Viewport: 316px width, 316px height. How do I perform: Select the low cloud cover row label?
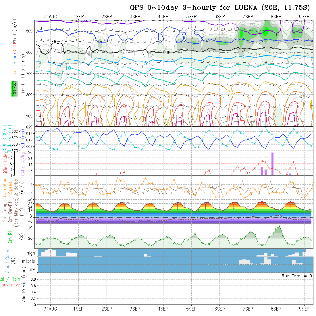(x=32, y=269)
